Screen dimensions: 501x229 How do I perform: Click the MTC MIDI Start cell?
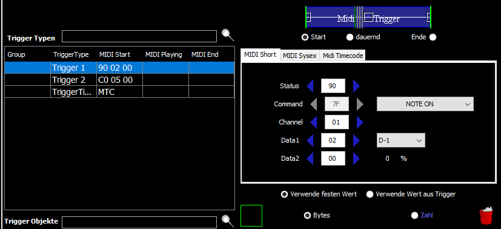tap(119, 92)
